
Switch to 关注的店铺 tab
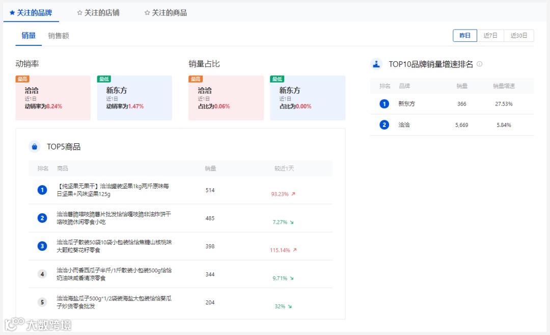[x=98, y=13]
